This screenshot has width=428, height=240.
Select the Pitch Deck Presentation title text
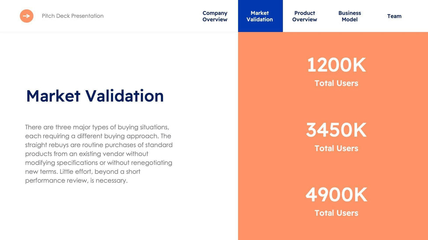point(72,16)
